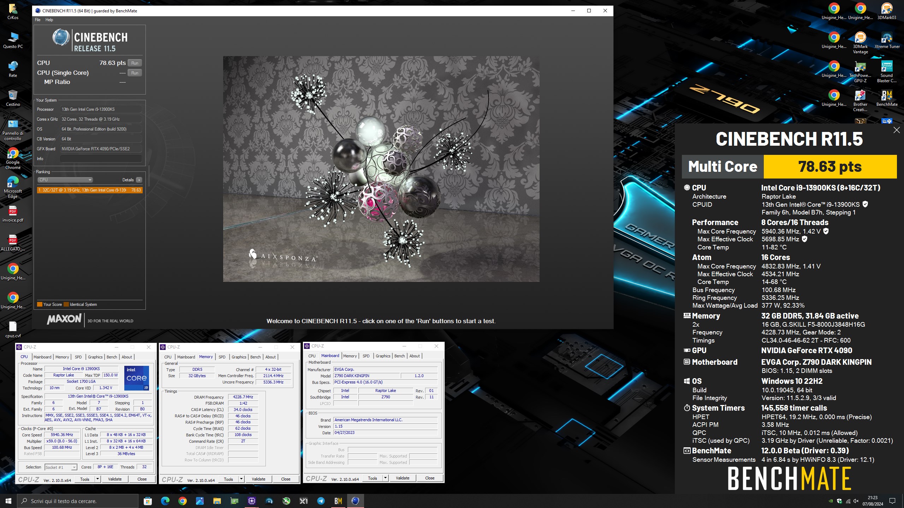Click the 5940.36 MHz Core Speed value
This screenshot has width=904, height=508.
[x=62, y=435]
